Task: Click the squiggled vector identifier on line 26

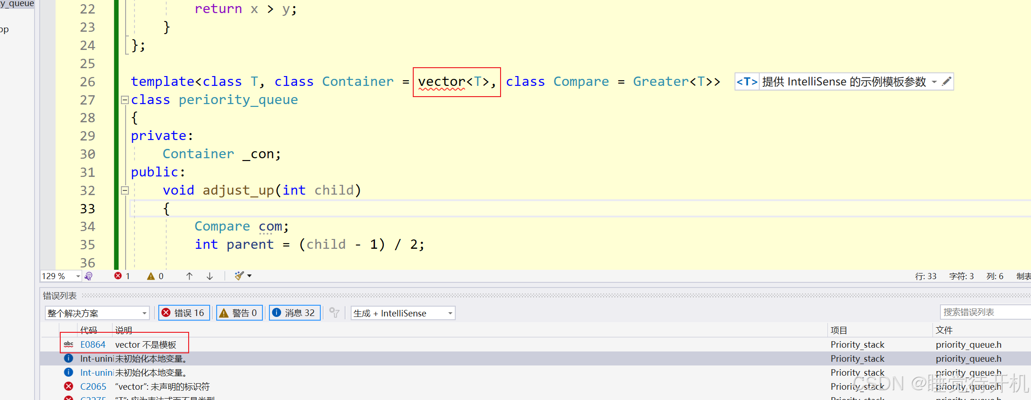Action: pyautogui.click(x=442, y=82)
